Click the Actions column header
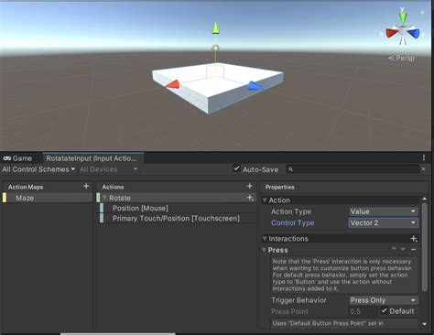Screen dimensions: 434x335 [113, 187]
